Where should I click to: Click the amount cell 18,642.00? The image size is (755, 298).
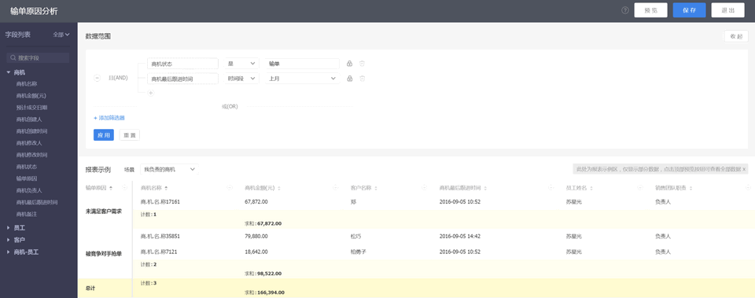[x=256, y=252]
